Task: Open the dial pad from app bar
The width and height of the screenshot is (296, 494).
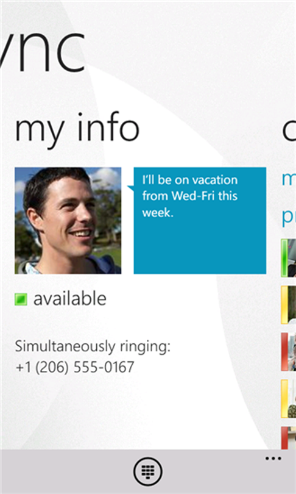Action: click(x=148, y=472)
